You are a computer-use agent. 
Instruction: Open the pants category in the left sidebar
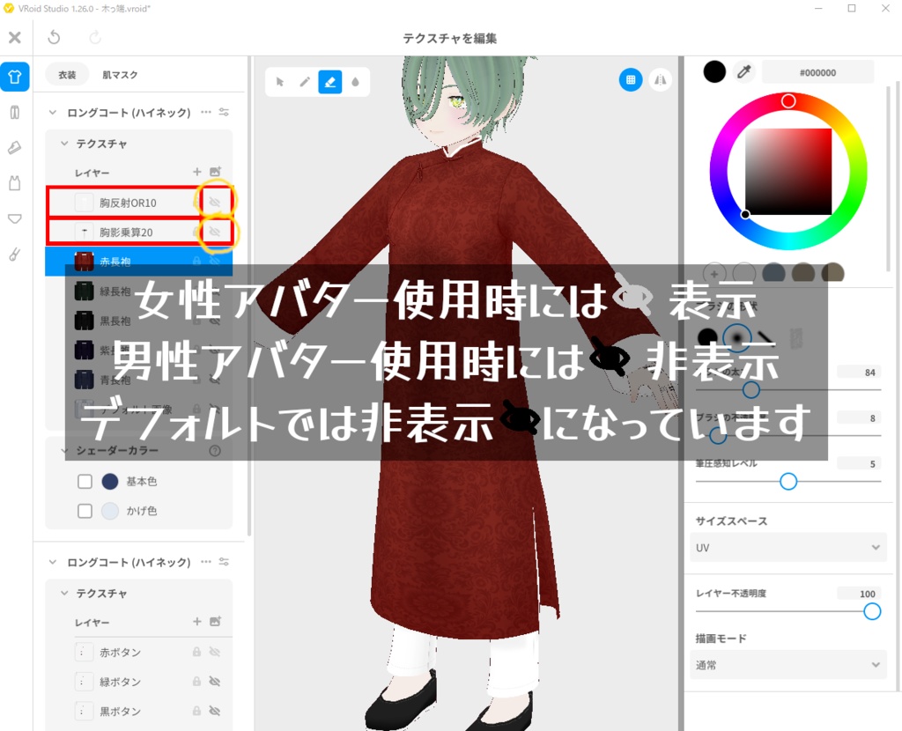pyautogui.click(x=14, y=112)
